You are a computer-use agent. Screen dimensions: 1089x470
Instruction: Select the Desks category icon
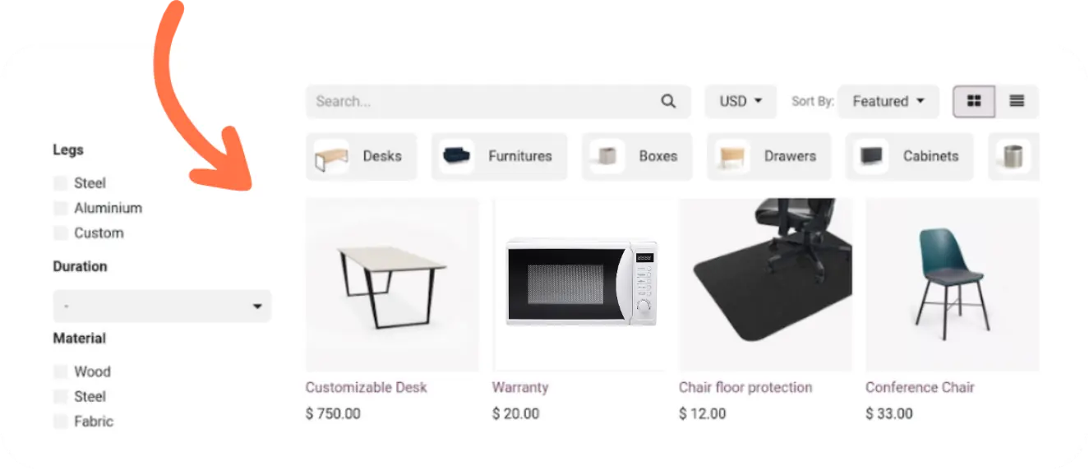[x=330, y=156]
